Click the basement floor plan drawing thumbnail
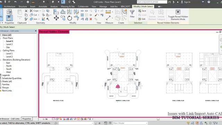 60,73
